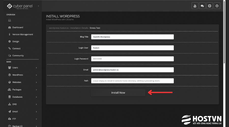Click the Community chat icon
Viewport: 229px width, 127px height.
[9, 56]
